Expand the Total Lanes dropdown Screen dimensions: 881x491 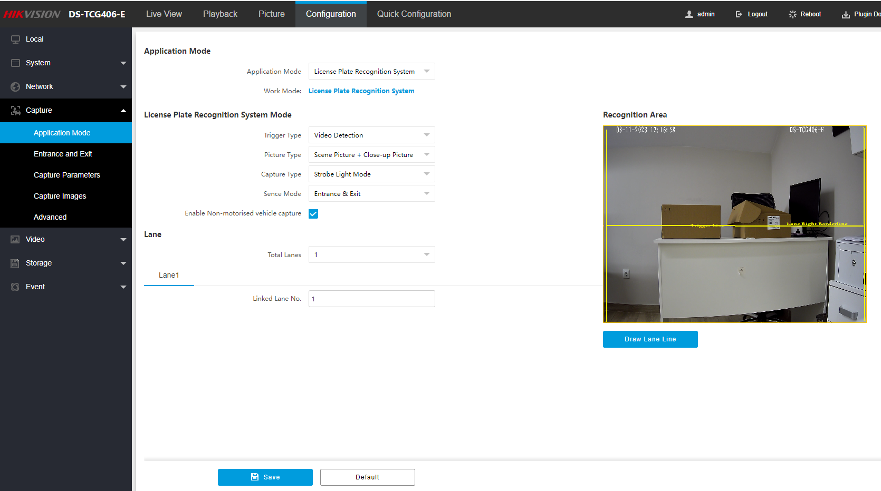pyautogui.click(x=371, y=255)
